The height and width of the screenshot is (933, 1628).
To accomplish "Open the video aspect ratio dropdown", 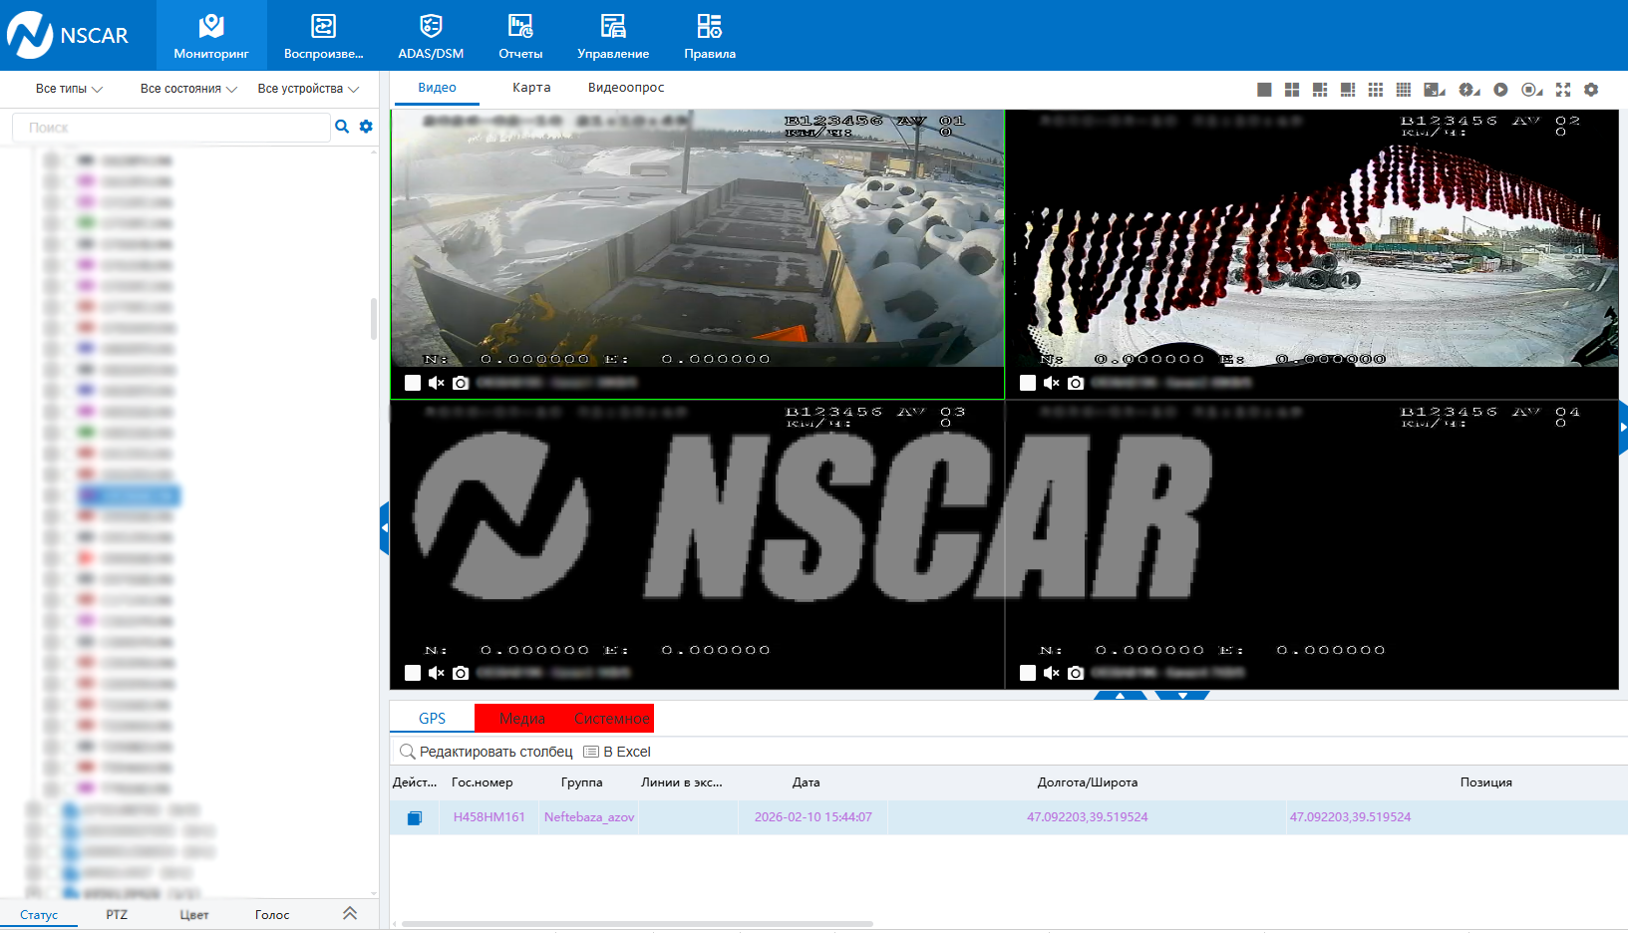I will tap(1435, 90).
